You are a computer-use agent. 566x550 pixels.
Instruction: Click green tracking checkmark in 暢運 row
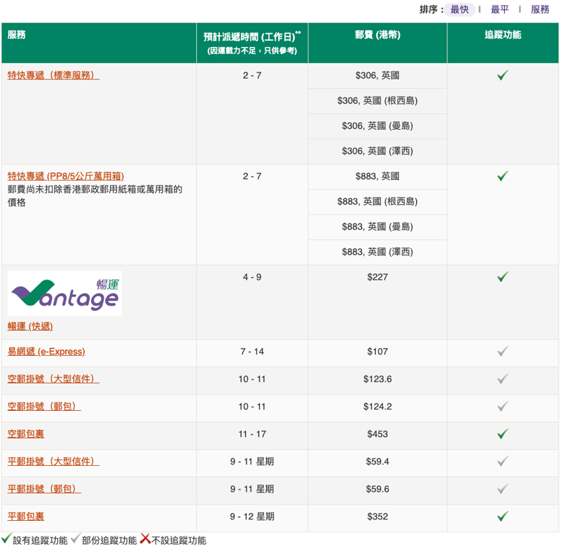[502, 277]
